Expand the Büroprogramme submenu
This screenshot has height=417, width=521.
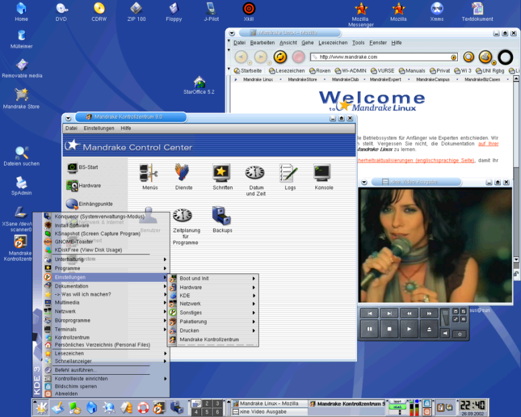[x=106, y=320]
